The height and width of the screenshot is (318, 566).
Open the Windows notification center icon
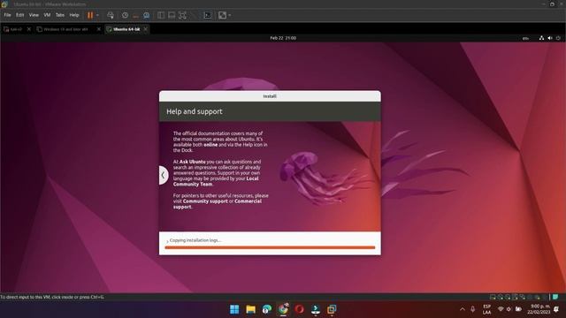click(x=556, y=309)
